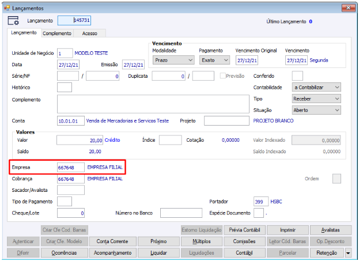
Task: Open the Comissões button
Action: [244, 241]
